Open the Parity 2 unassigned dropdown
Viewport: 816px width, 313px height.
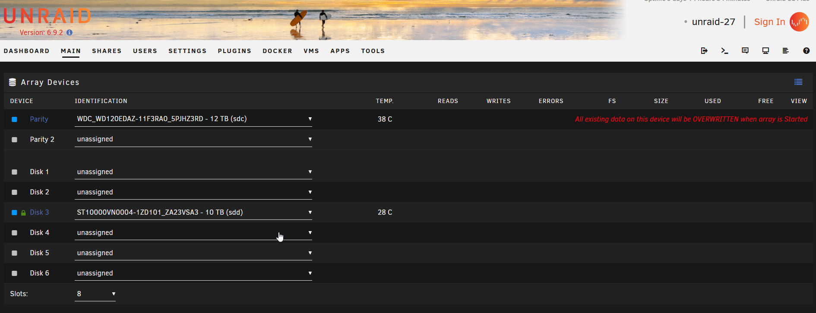click(193, 139)
